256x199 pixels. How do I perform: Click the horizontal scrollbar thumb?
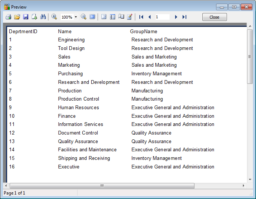tap(102, 186)
